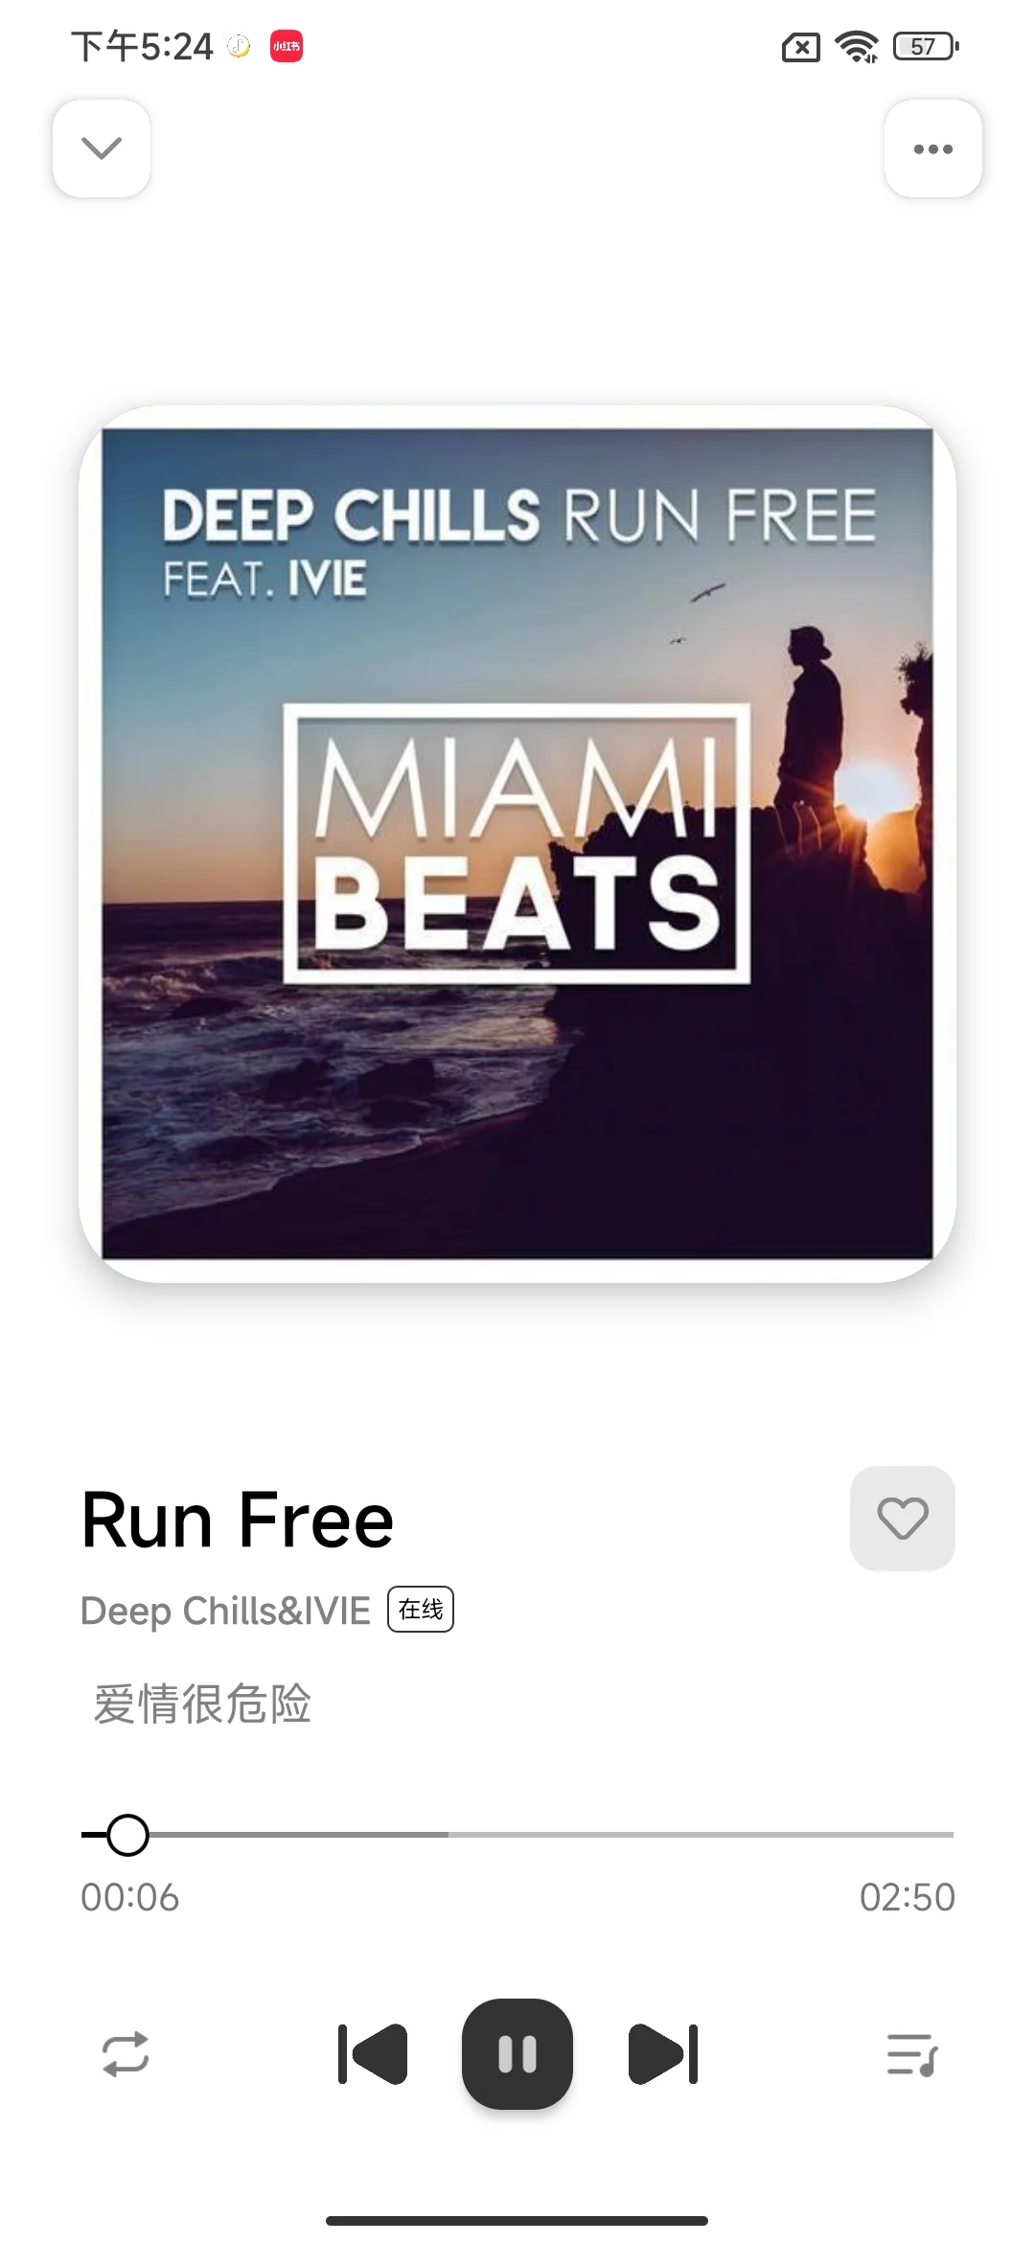Skip to the previous track
This screenshot has height=2242, width=1035.
tap(373, 2054)
